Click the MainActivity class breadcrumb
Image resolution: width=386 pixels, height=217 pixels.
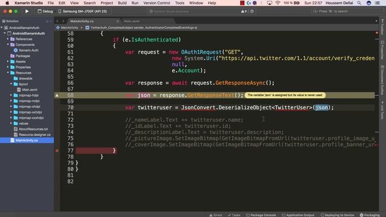tap(67, 28)
